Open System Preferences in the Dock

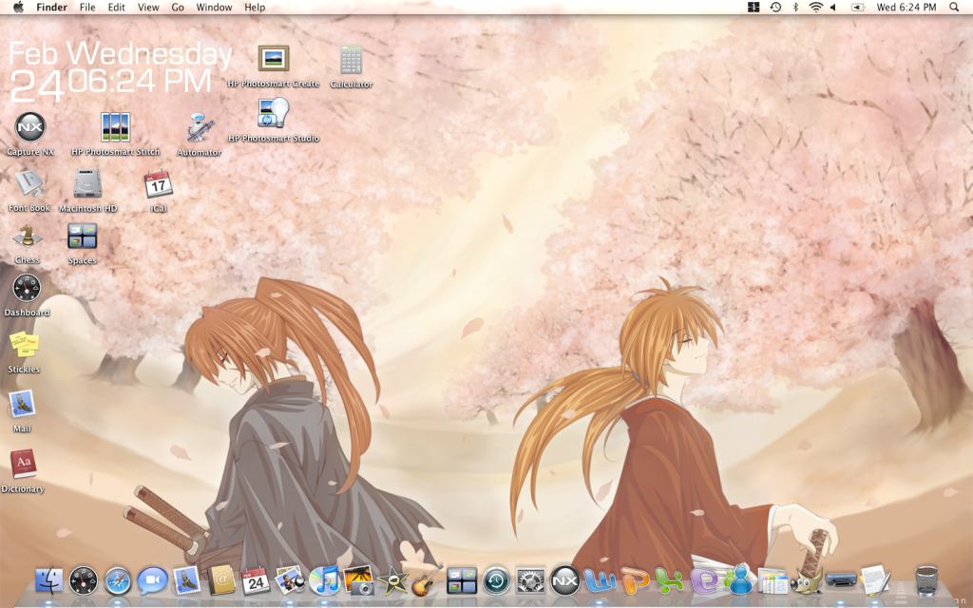click(x=530, y=581)
